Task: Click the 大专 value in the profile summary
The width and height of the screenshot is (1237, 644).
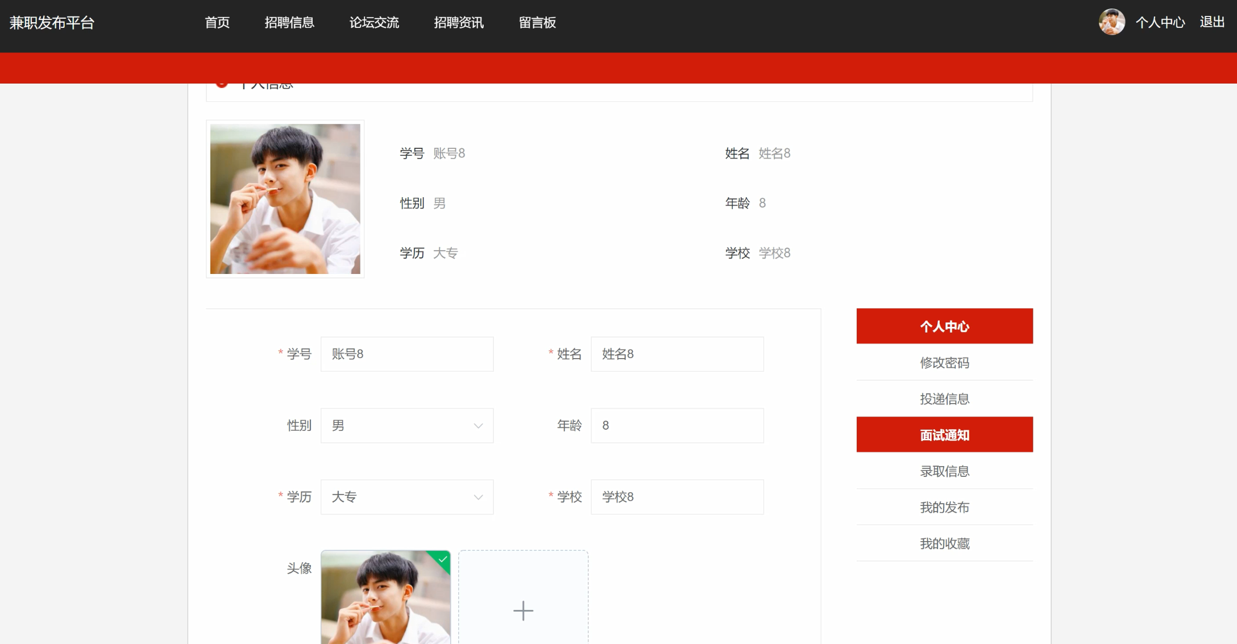Action: pos(446,253)
